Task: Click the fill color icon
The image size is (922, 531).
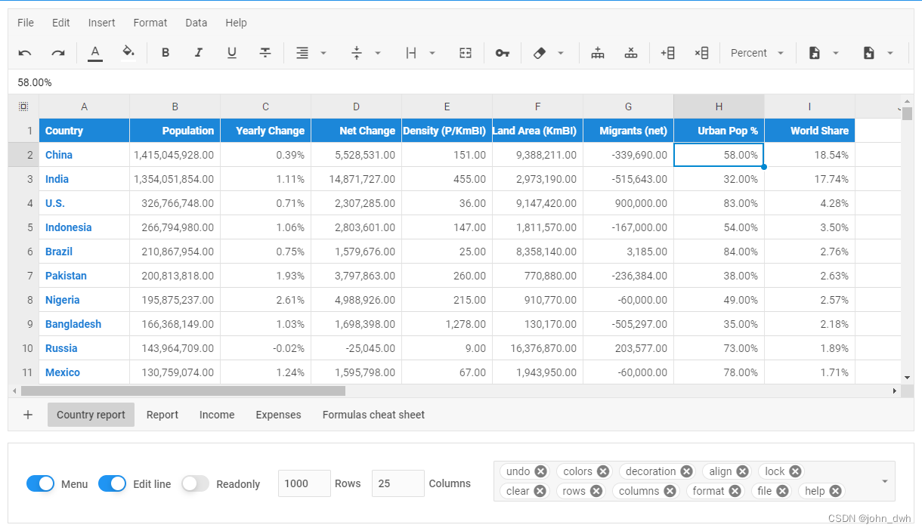Action: click(128, 53)
